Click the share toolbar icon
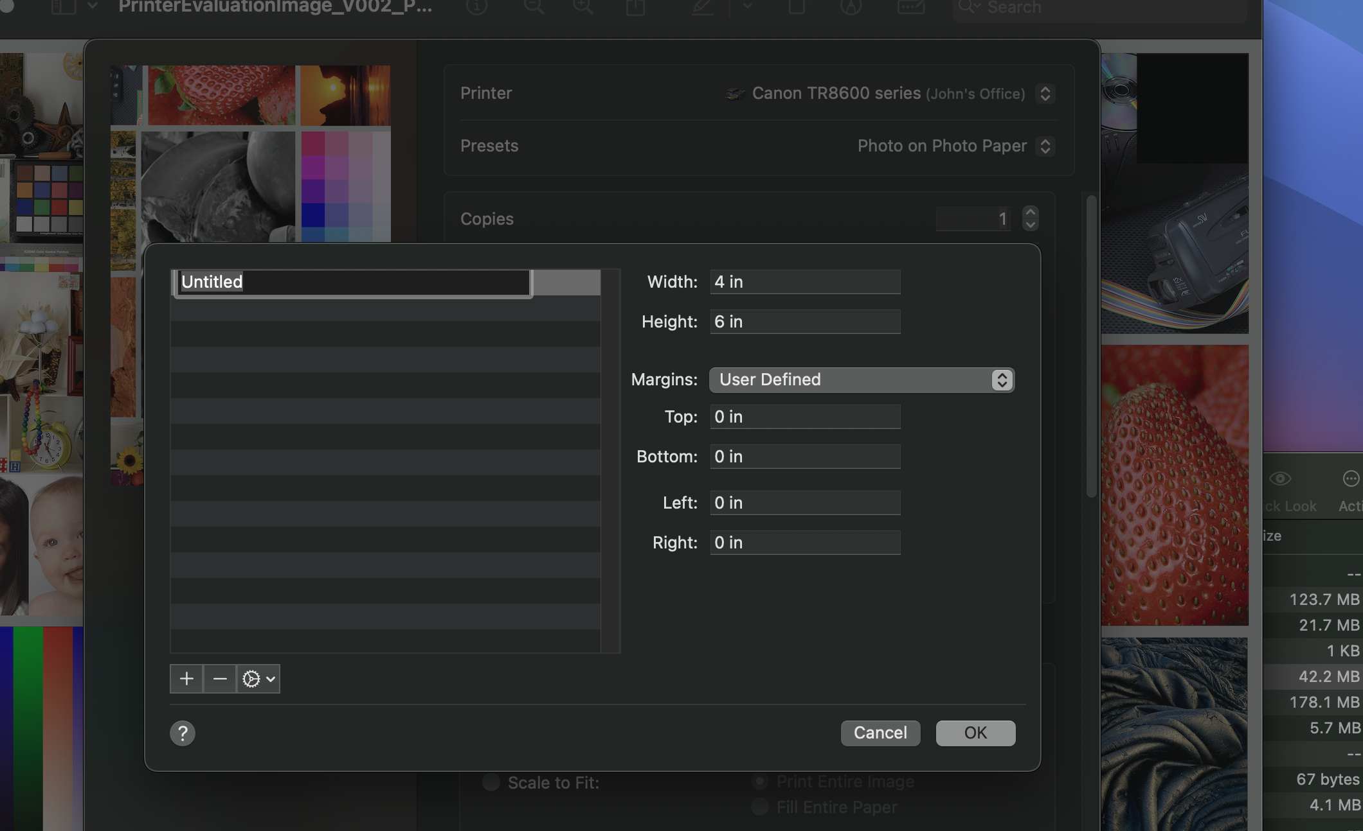Viewport: 1363px width, 831px height. click(x=635, y=8)
